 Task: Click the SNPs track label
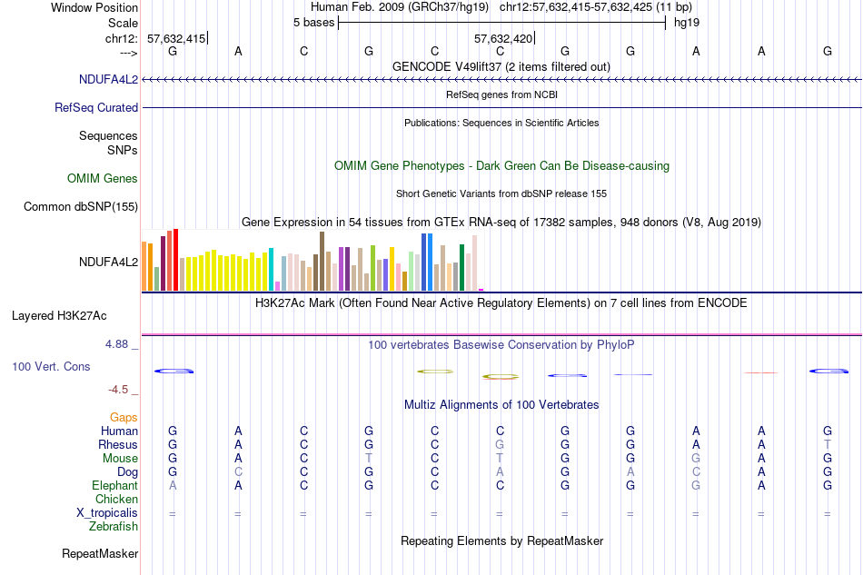coord(123,150)
